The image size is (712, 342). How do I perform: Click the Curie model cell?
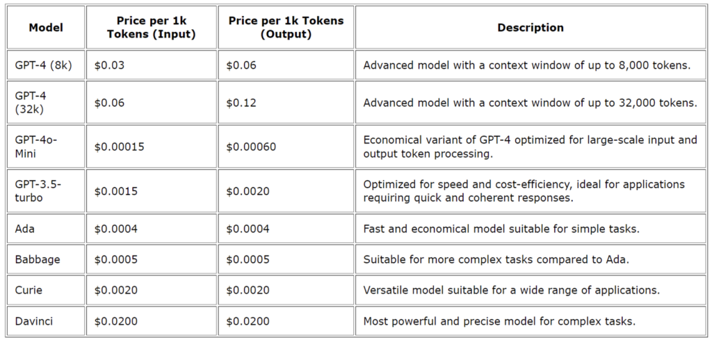pyautogui.click(x=46, y=290)
